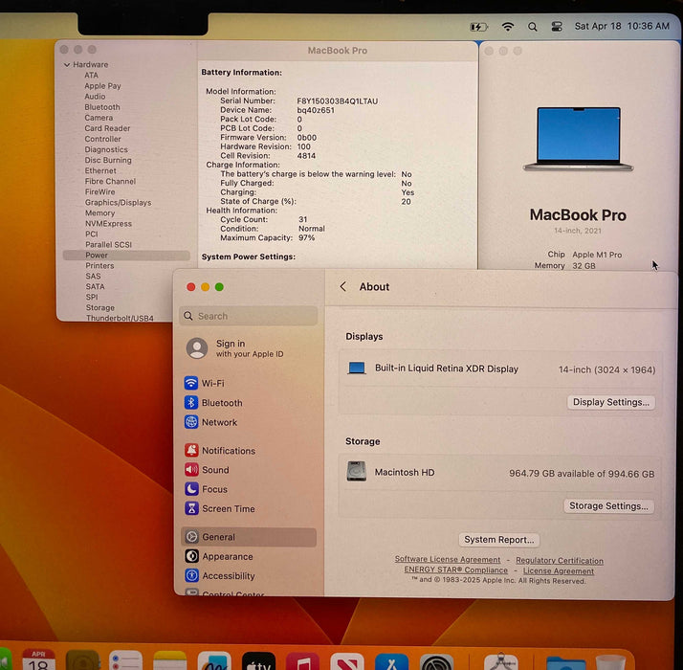The height and width of the screenshot is (670, 683).
Task: Open the App Store from the Dock
Action: click(x=391, y=661)
